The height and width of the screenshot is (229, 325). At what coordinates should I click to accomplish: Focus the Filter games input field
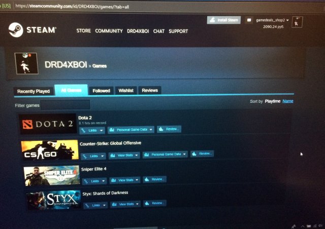66,105
